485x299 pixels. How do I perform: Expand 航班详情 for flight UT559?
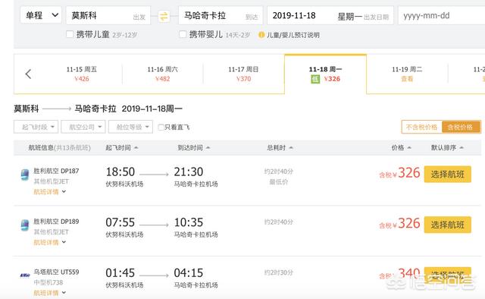49,293
